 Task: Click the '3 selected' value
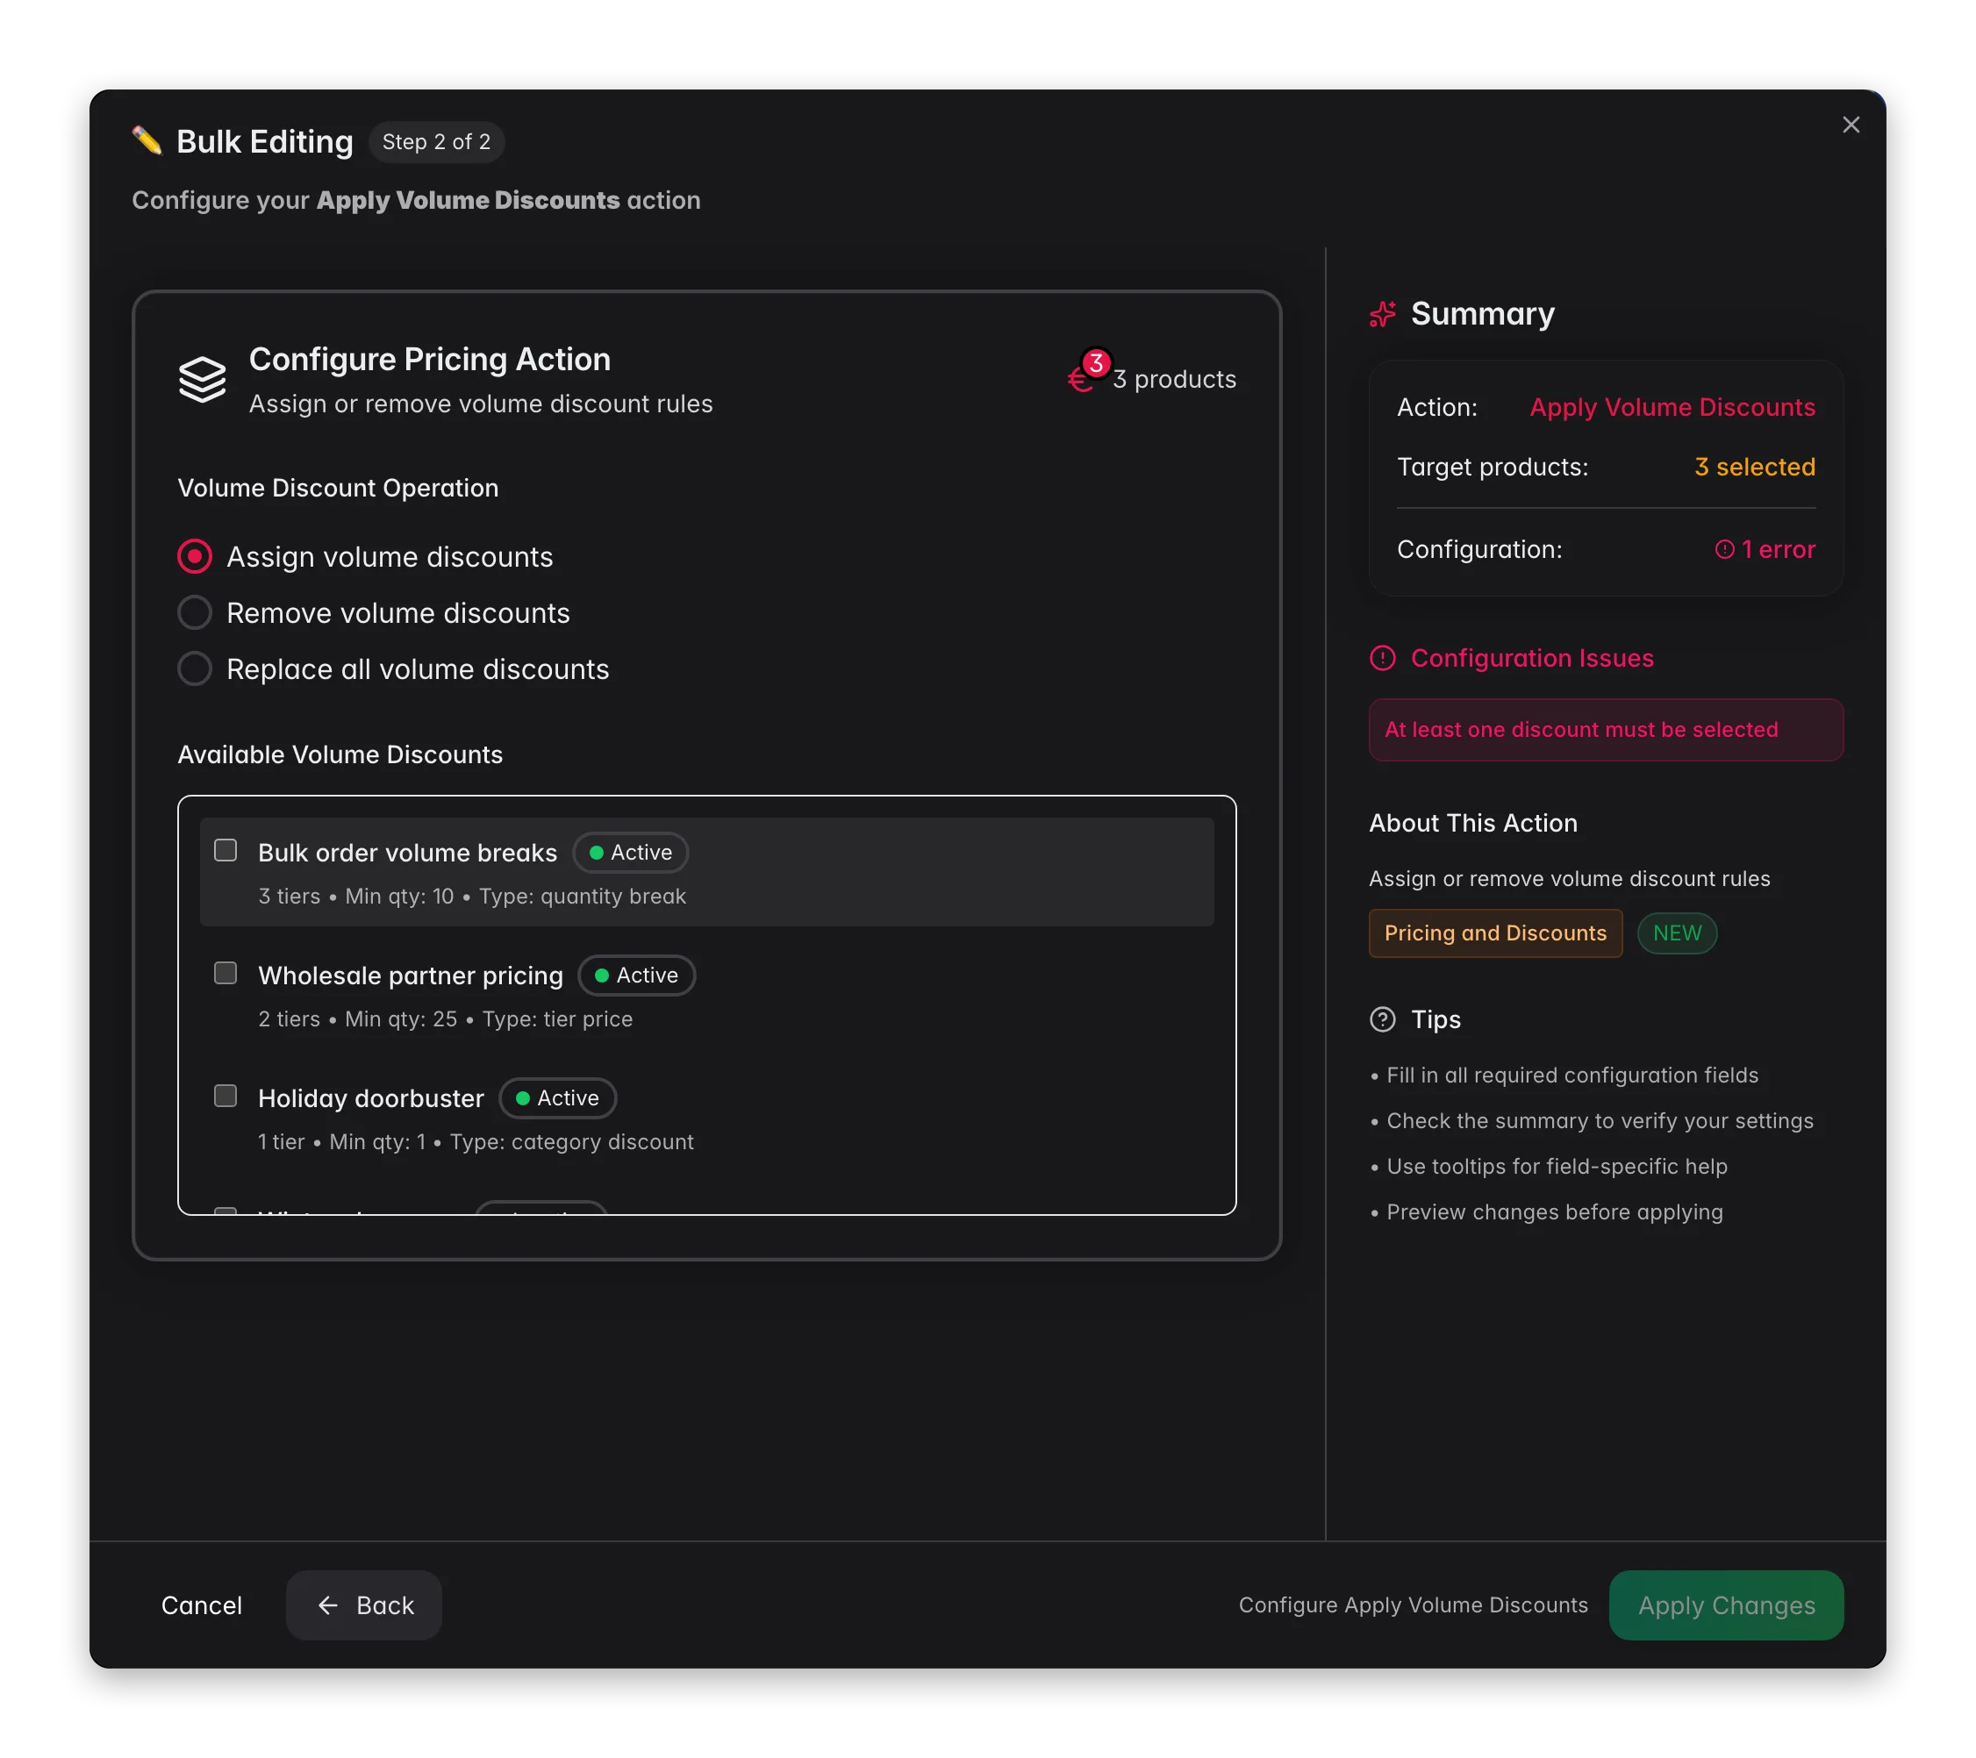coord(1754,467)
